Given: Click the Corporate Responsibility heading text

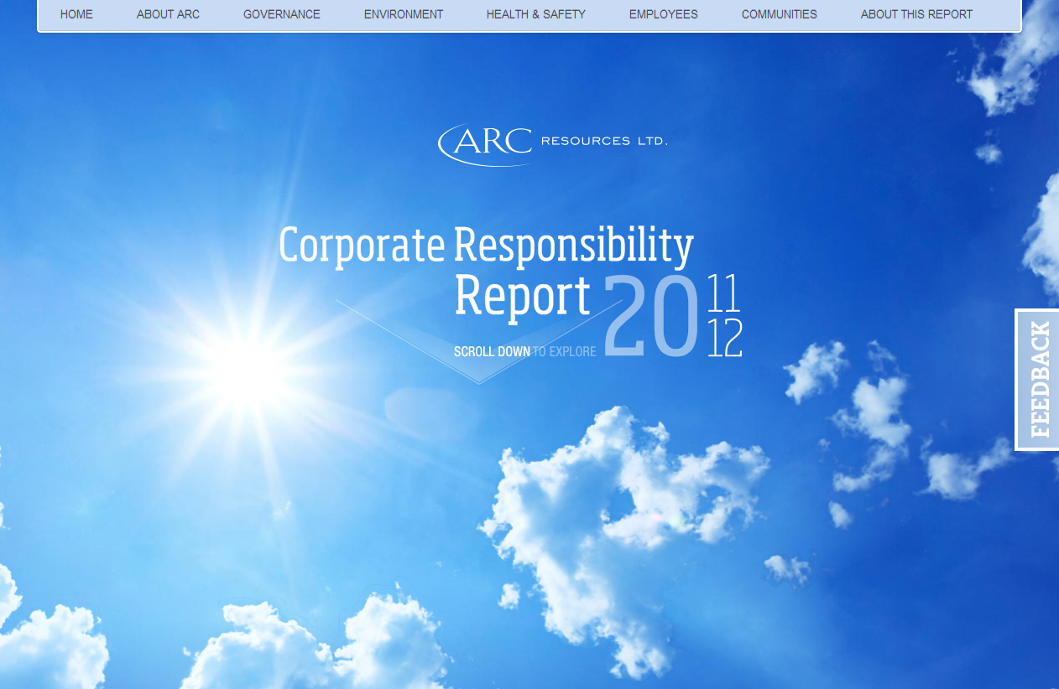Looking at the screenshot, I should (486, 246).
